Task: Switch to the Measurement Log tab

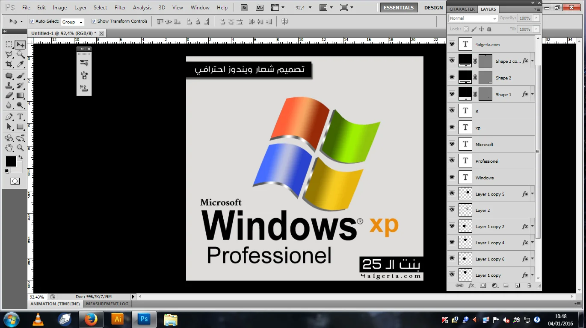Action: click(x=107, y=304)
